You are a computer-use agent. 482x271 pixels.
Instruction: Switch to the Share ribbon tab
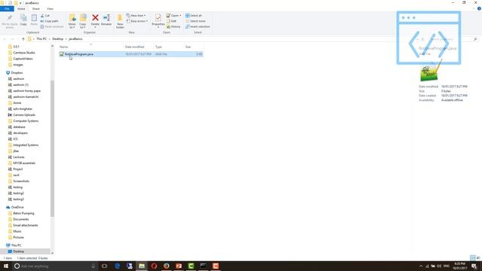(36, 8)
